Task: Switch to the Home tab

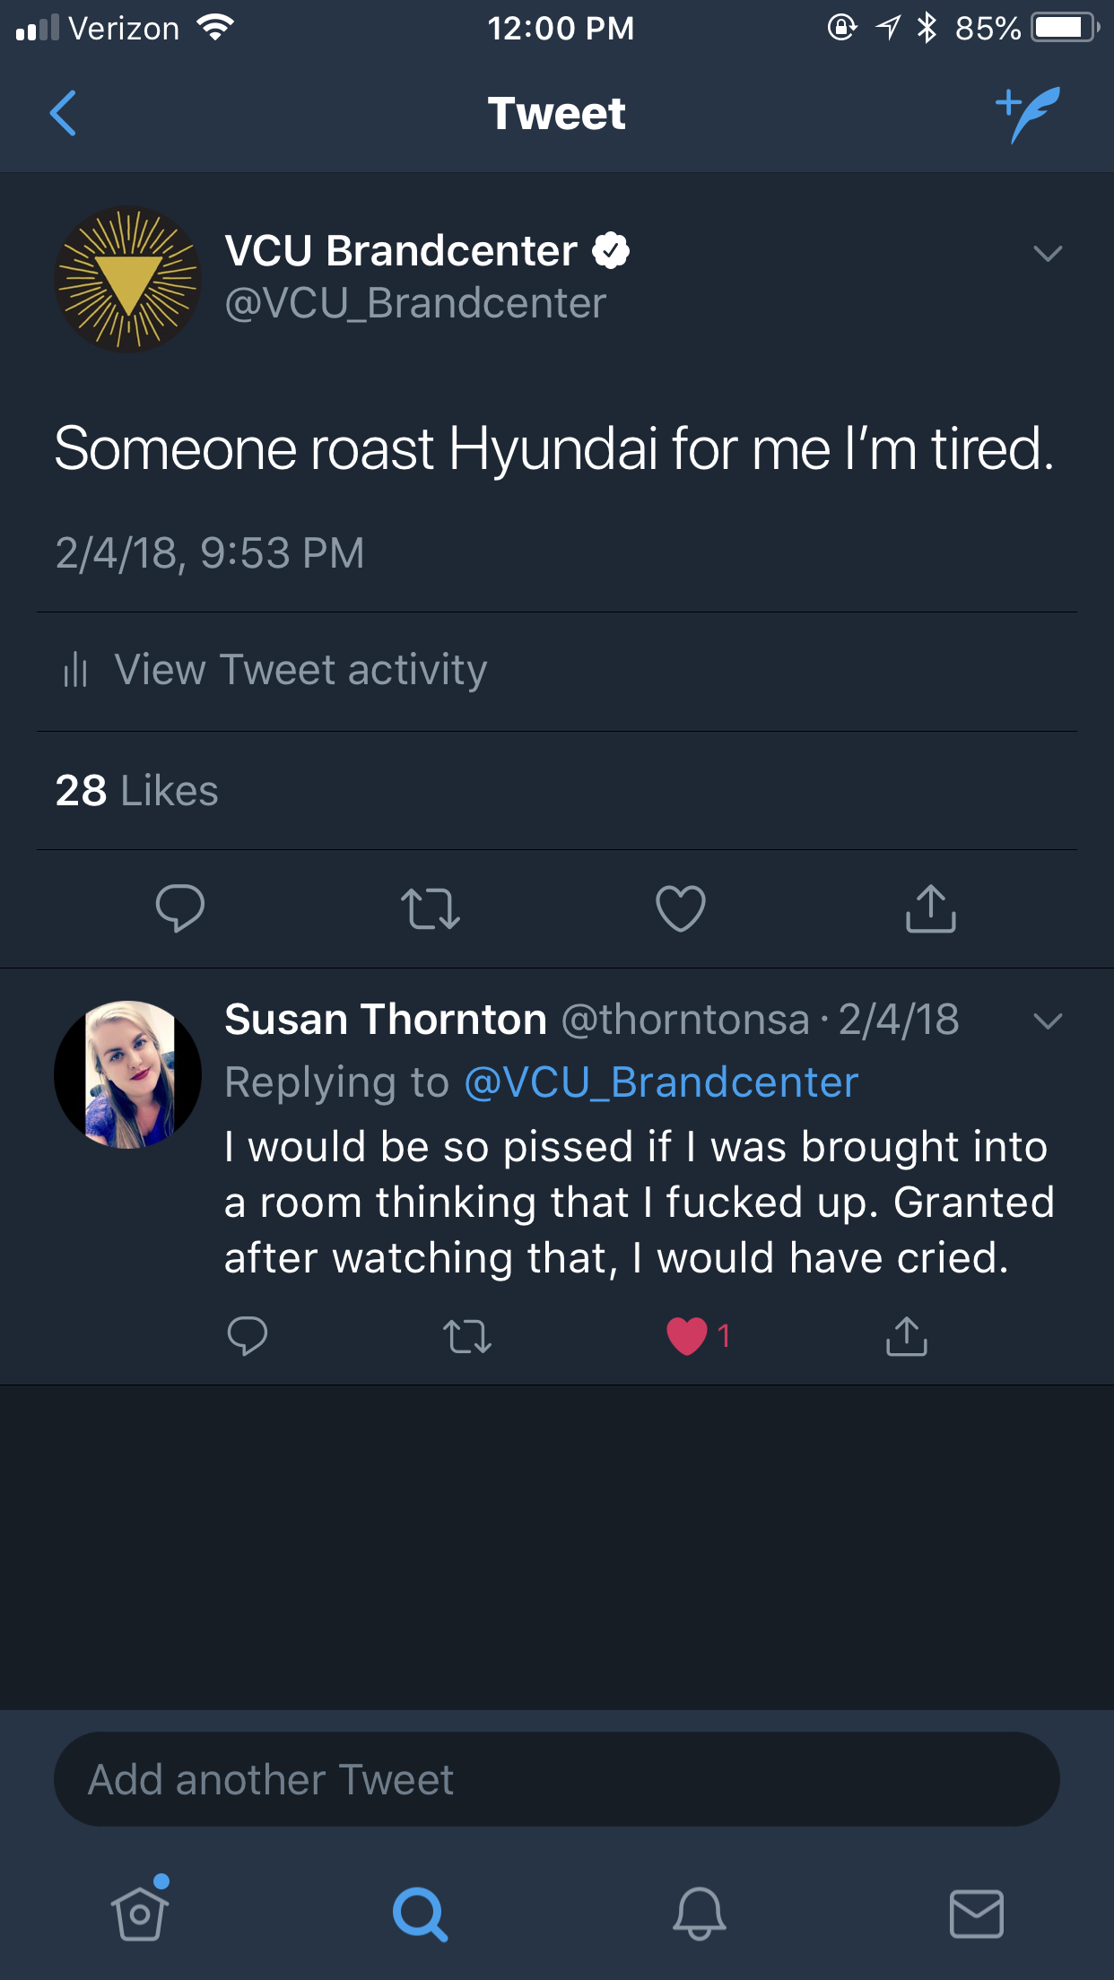Action: 140,1913
